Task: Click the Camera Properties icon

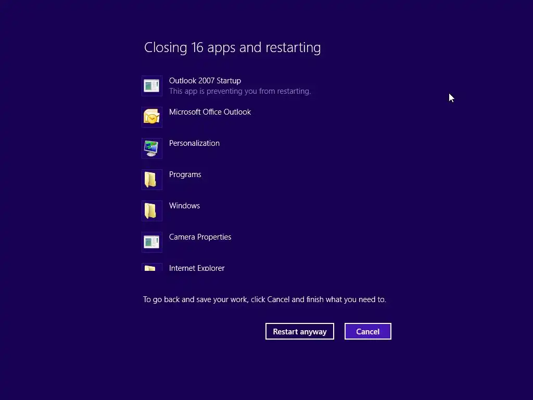Action: [x=152, y=242]
